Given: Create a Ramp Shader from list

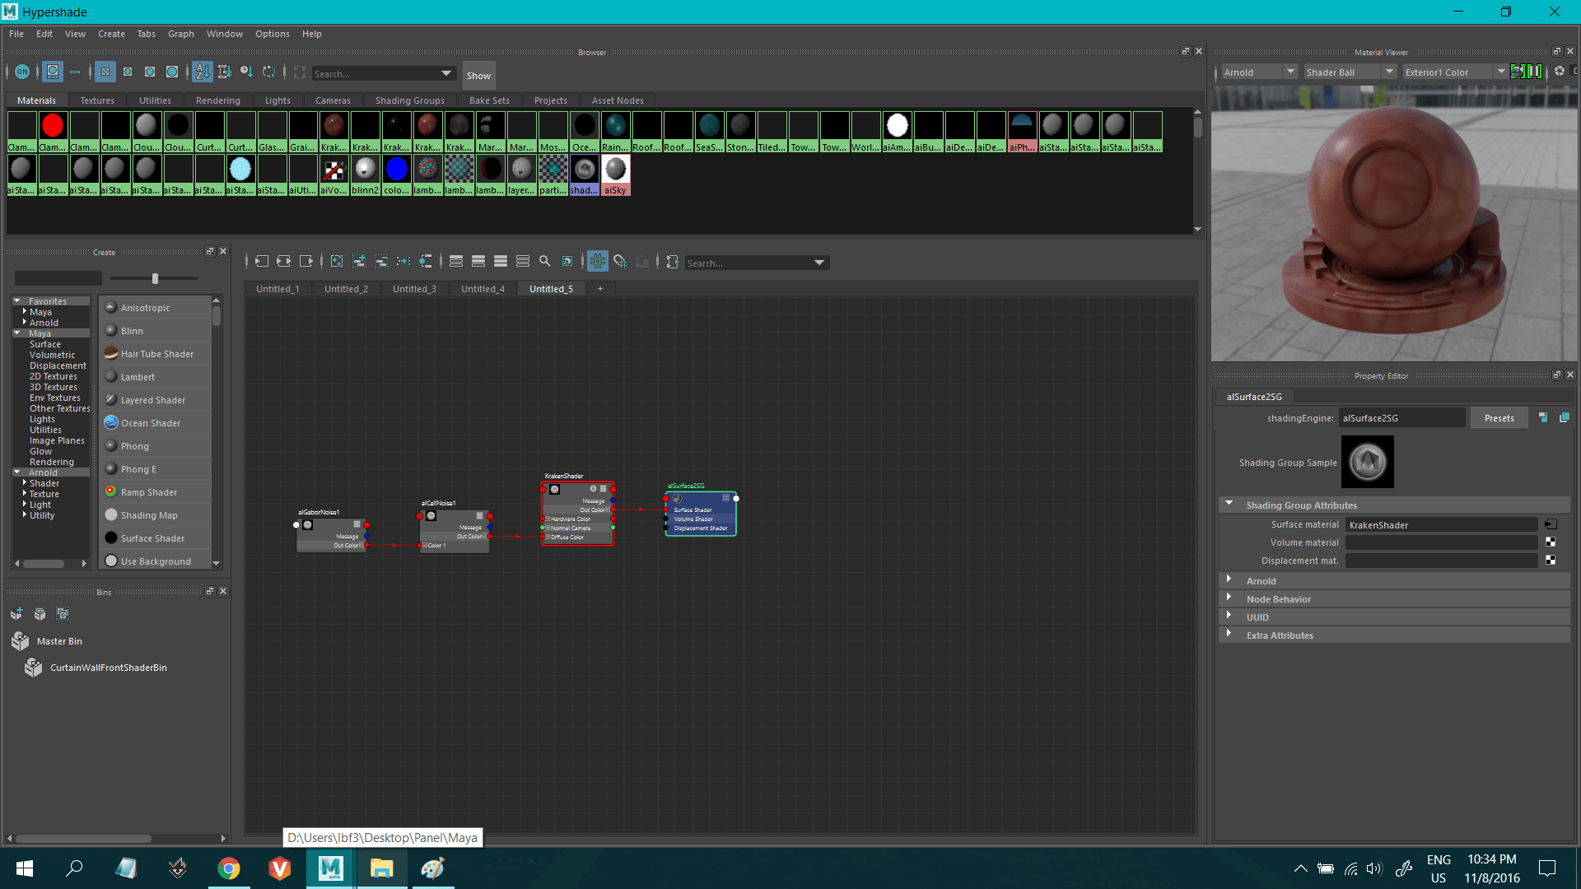Looking at the screenshot, I should 155,492.
